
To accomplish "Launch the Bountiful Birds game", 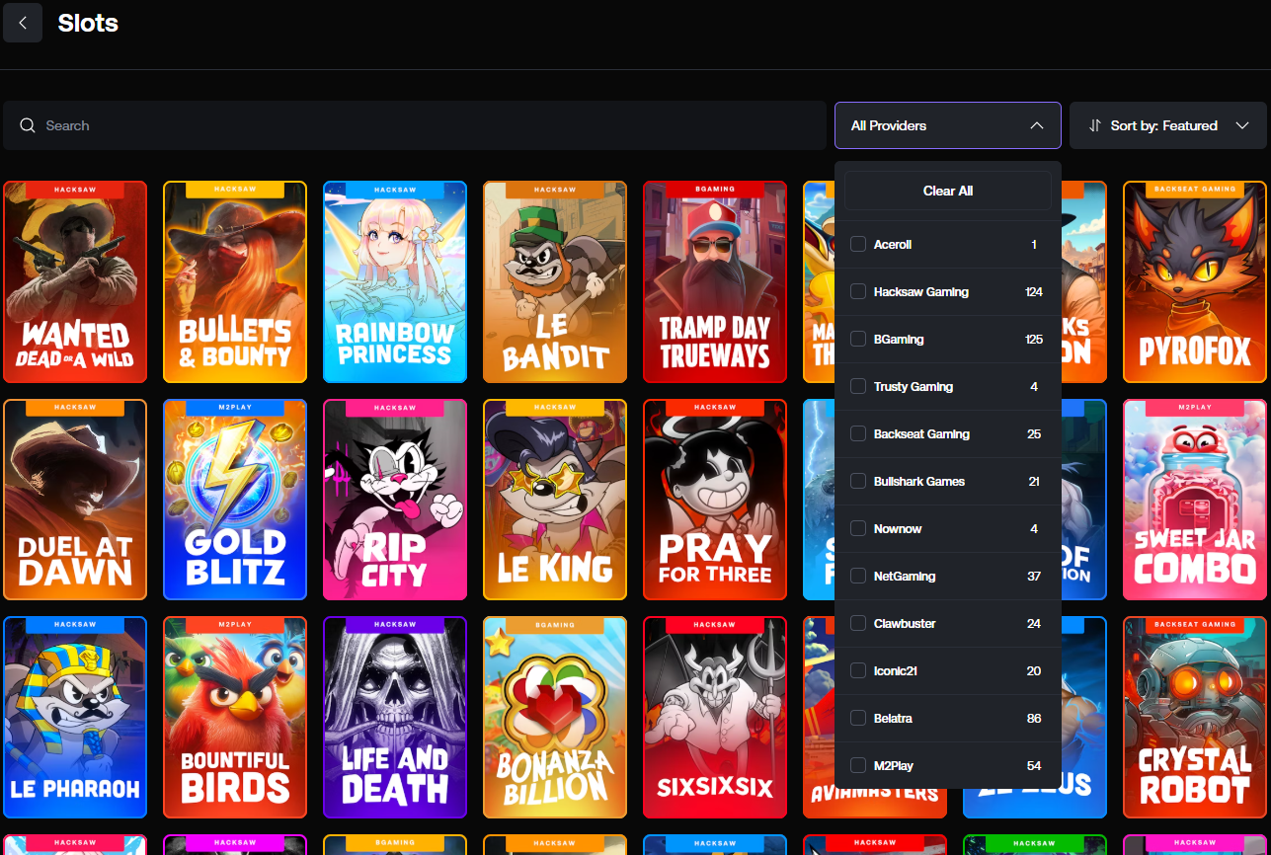I will (x=235, y=718).
